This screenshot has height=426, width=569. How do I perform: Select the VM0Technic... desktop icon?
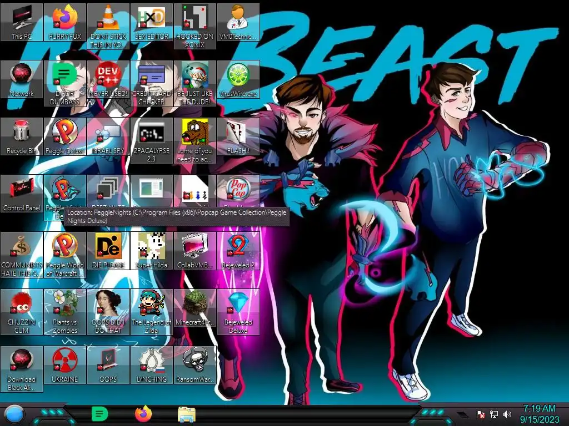[238, 22]
